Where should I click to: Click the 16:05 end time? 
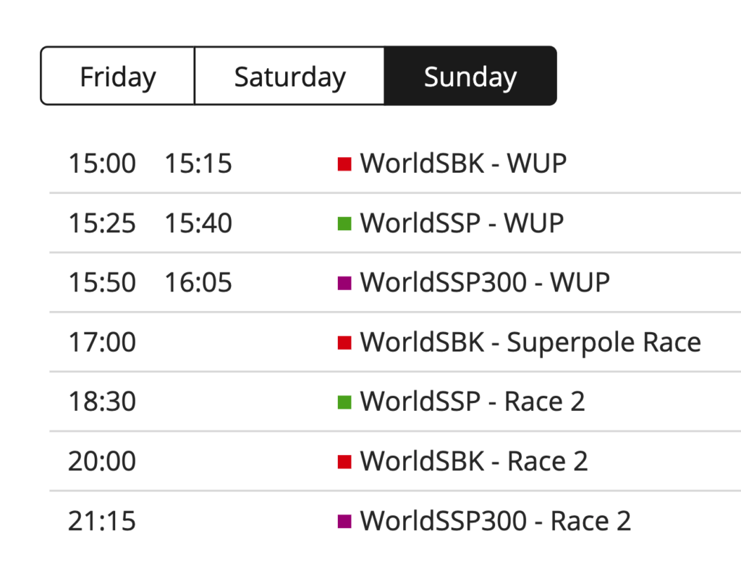pyautogui.click(x=198, y=283)
